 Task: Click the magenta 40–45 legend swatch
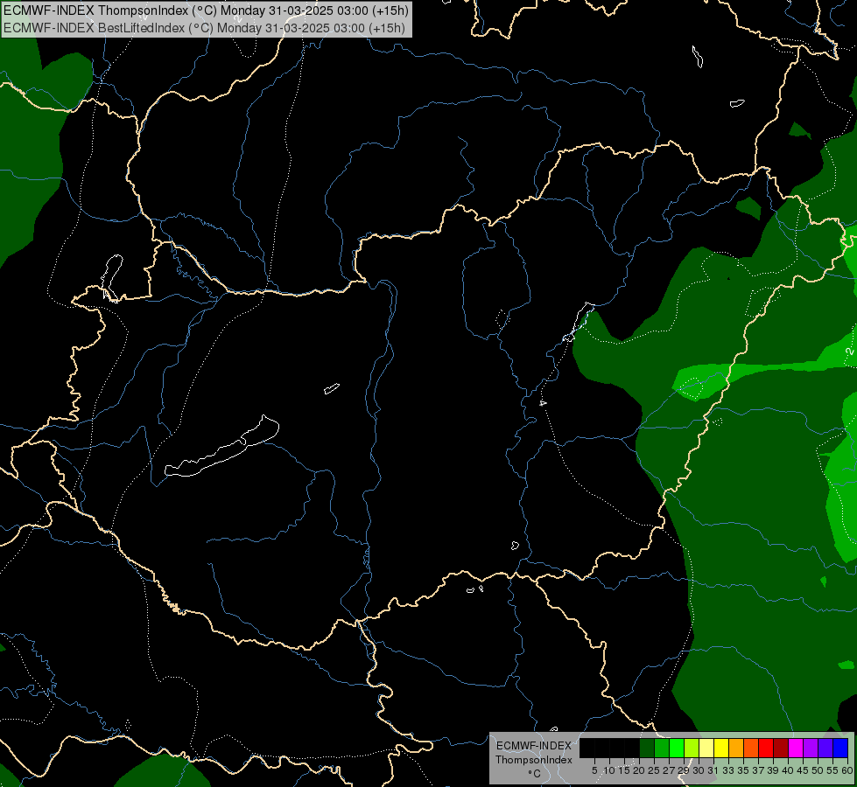pyautogui.click(x=796, y=748)
